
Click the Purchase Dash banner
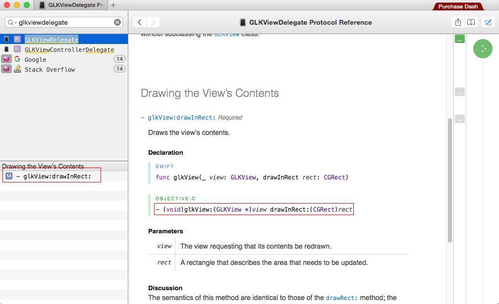pos(457,6)
